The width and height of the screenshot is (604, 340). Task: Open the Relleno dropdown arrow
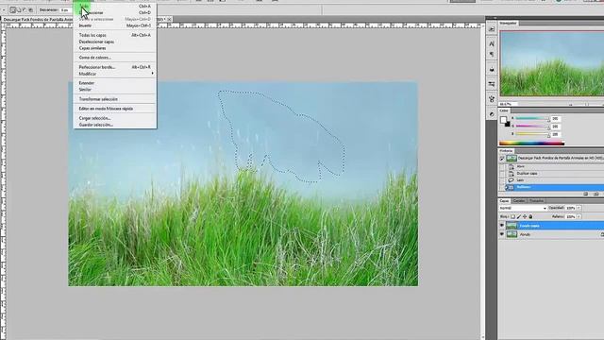tap(579, 216)
